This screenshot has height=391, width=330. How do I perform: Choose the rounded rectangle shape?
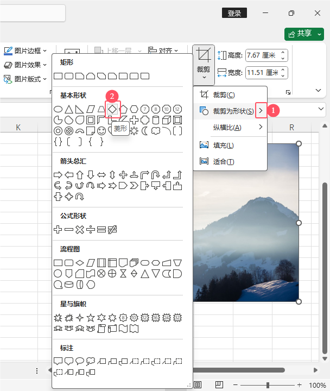point(69,76)
